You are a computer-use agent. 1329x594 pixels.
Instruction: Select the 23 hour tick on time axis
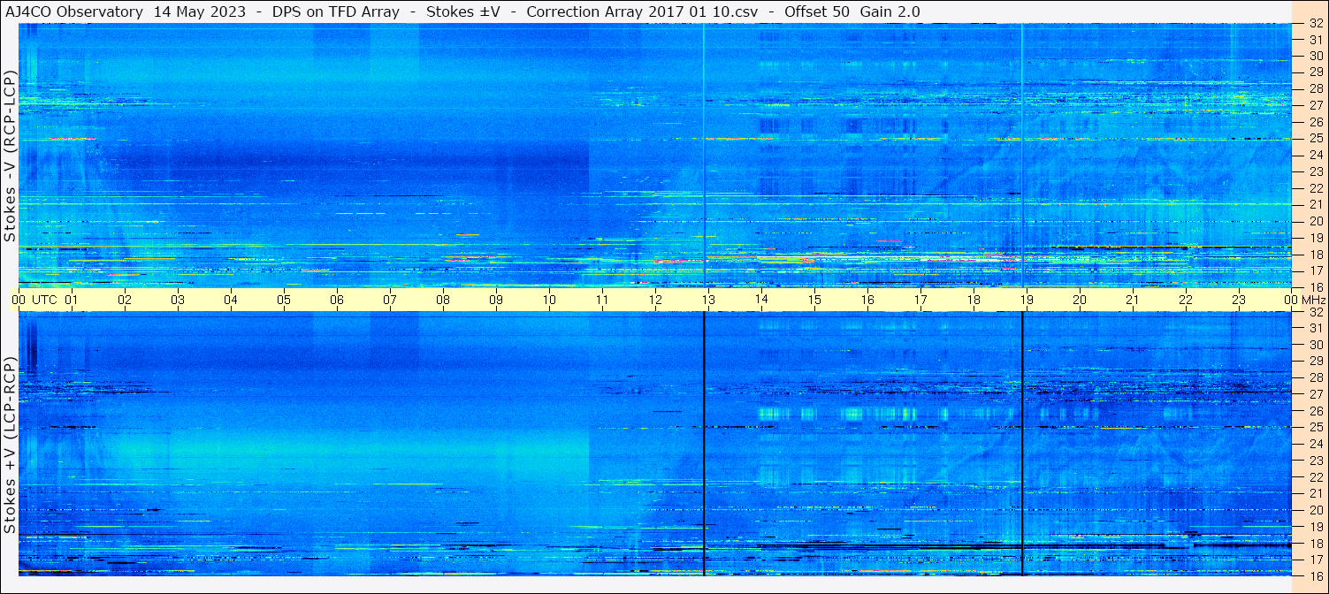(1238, 300)
